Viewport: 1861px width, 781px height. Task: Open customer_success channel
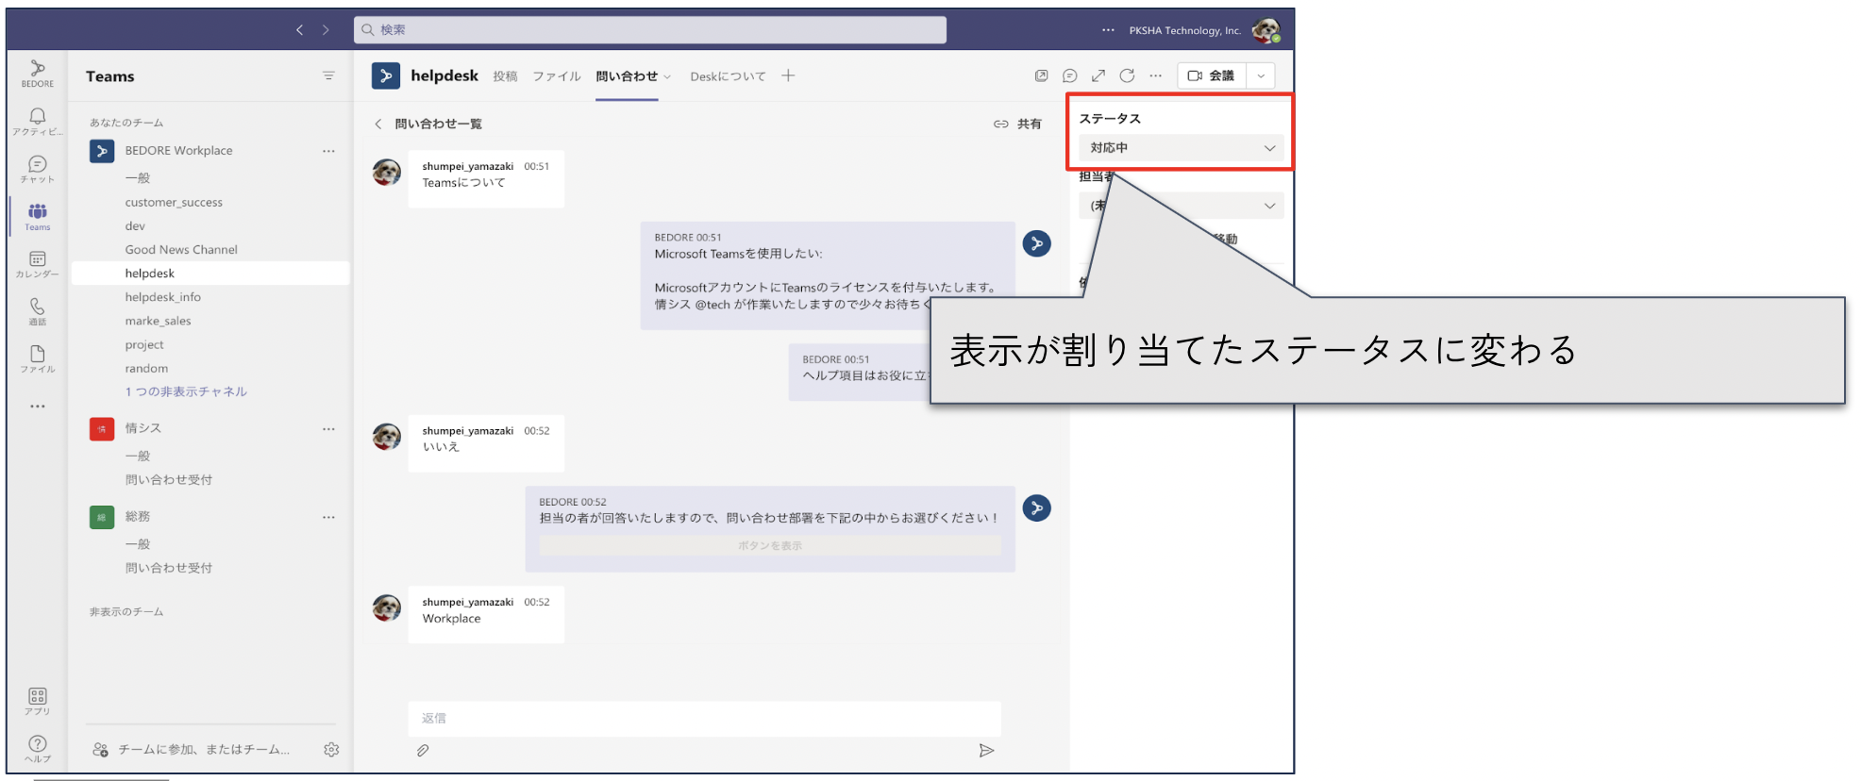(x=174, y=202)
